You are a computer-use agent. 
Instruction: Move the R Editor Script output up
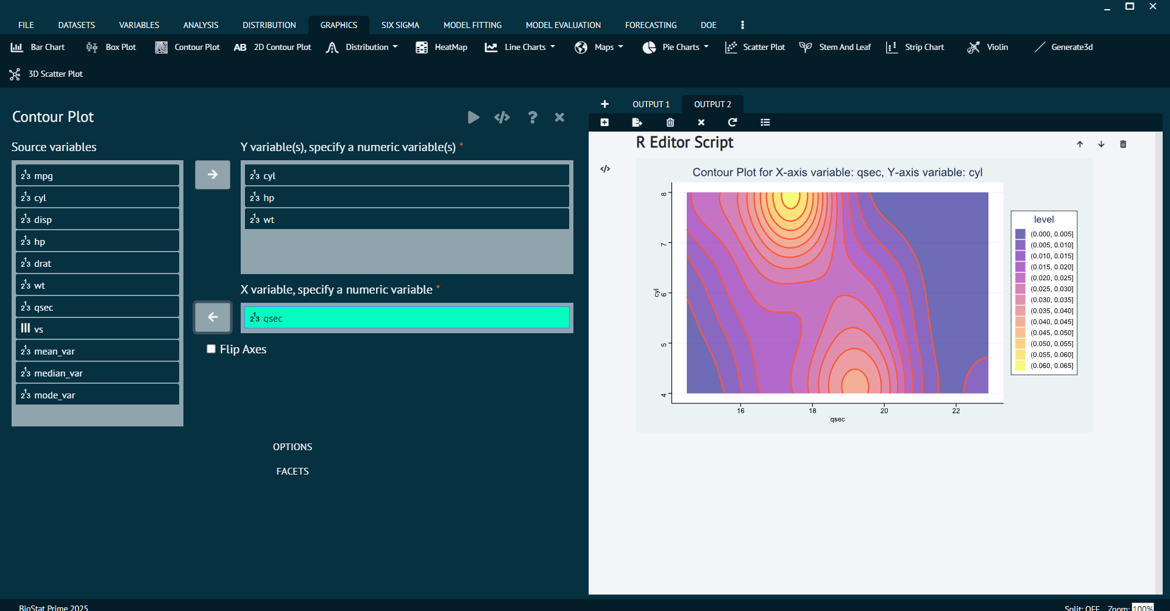pos(1080,144)
